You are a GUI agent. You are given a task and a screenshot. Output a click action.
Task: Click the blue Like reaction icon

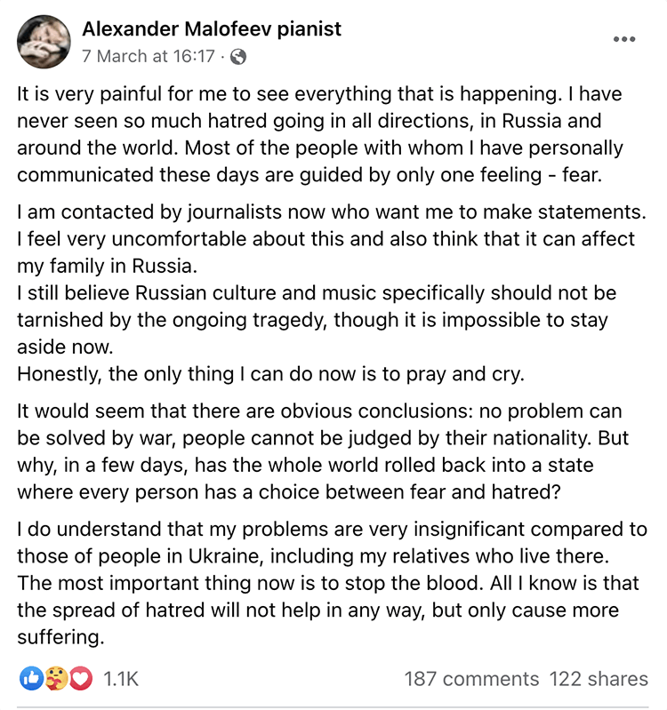[x=31, y=679]
